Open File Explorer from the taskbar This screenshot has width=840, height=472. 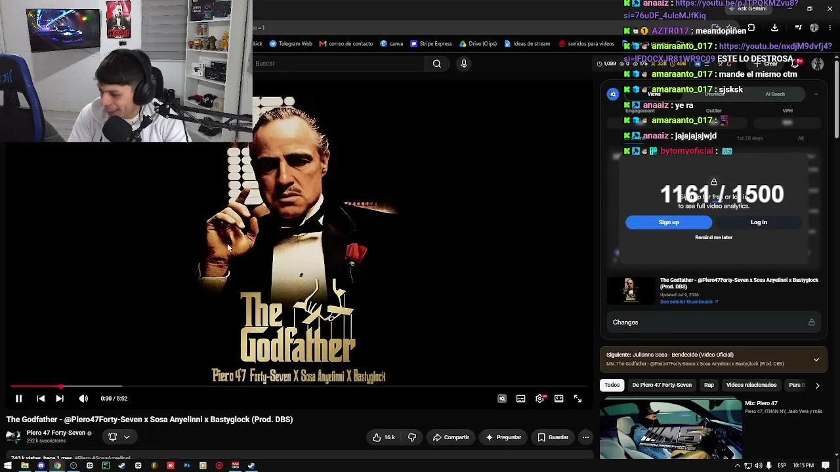point(24,466)
